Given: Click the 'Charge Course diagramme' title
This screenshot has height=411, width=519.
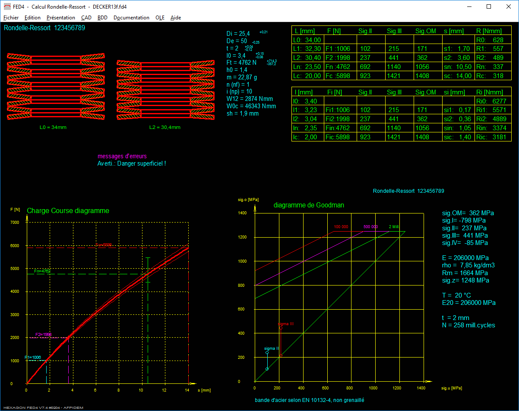Looking at the screenshot, I should pos(68,211).
